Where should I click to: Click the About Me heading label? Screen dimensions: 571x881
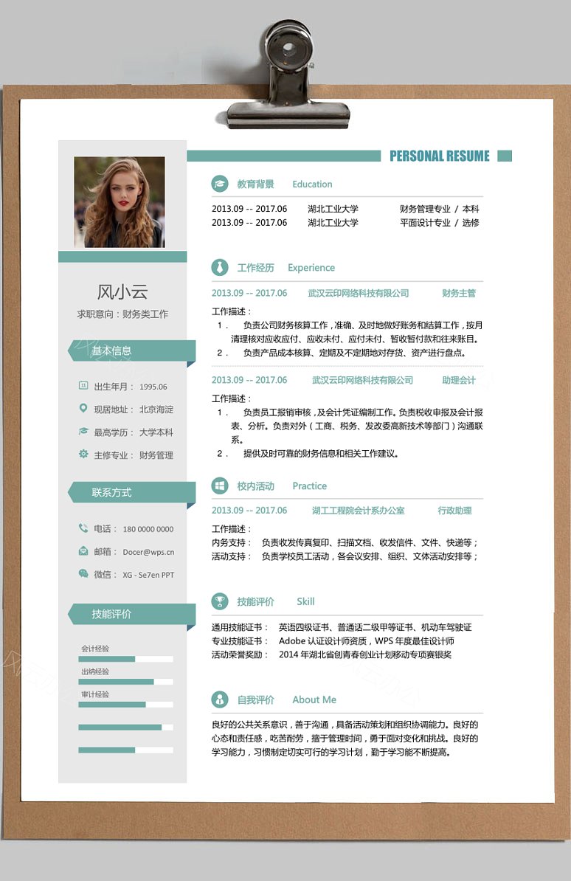tap(314, 700)
